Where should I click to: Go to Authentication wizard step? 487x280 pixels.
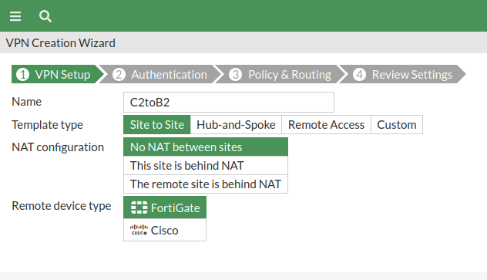point(160,75)
